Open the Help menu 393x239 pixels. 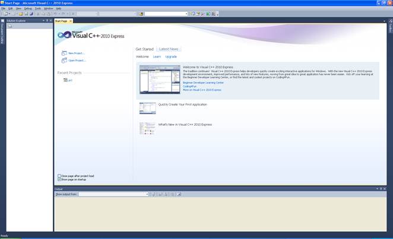tap(58, 8)
